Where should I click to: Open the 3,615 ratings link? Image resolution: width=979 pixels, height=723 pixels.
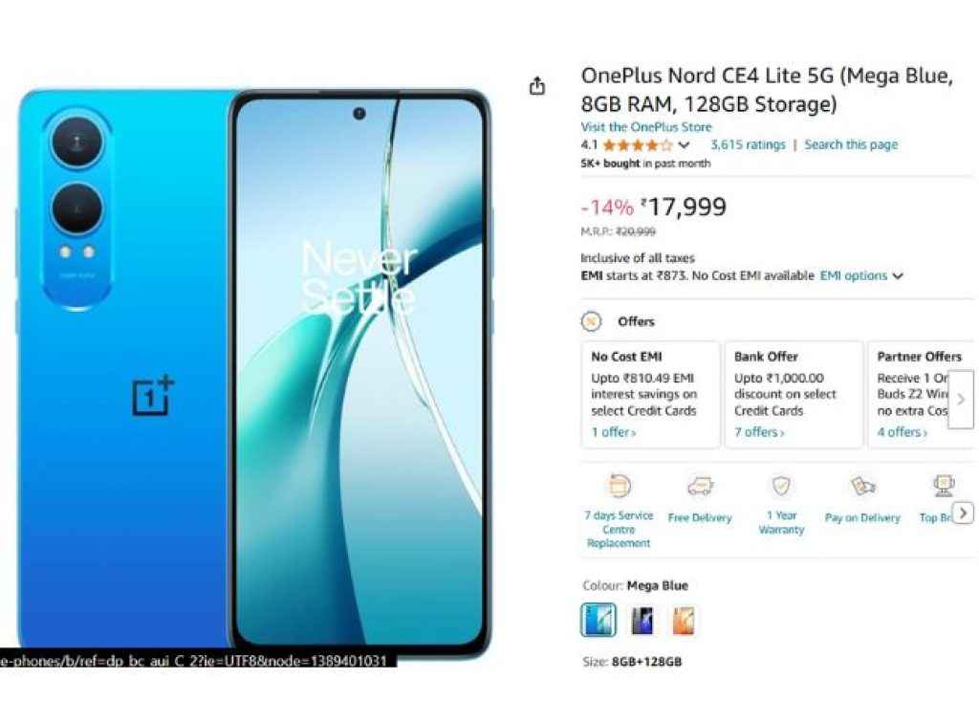pos(748,144)
